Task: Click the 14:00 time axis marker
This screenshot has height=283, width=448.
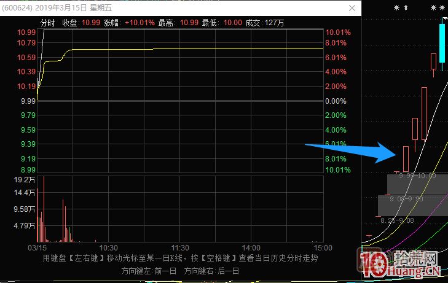Action: tap(252, 248)
